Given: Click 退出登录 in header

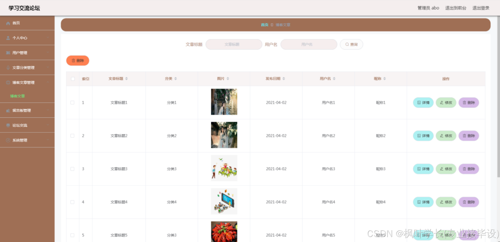Looking at the screenshot, I should pyautogui.click(x=481, y=8).
